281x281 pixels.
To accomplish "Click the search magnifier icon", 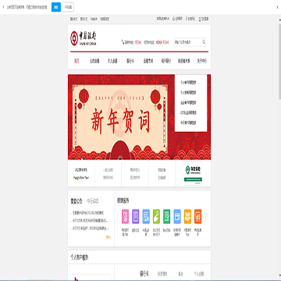I will [204, 41].
